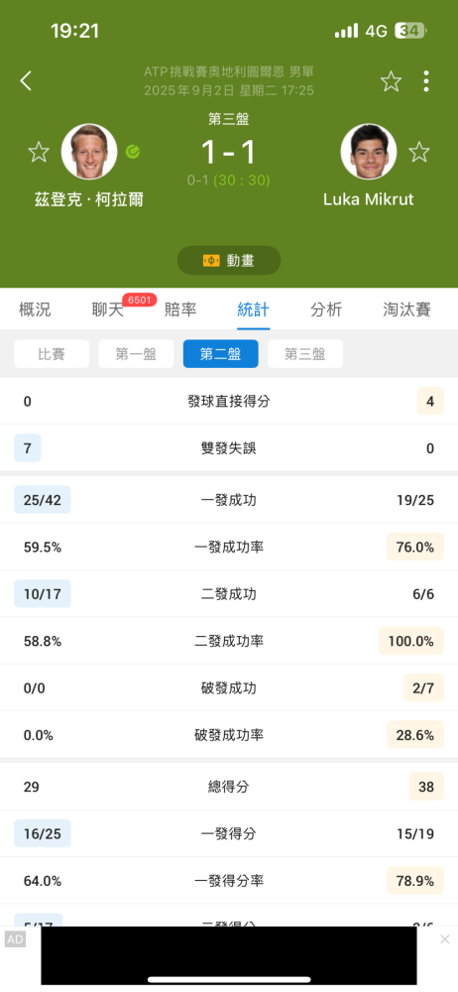Screen dimensions: 458x992
Task: Close the bottom ad banner
Action: click(x=445, y=938)
